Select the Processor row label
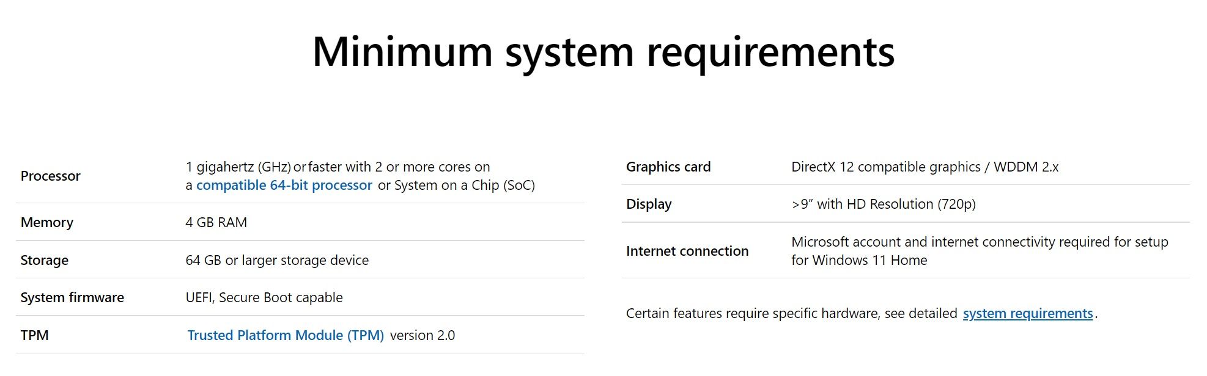 point(51,176)
